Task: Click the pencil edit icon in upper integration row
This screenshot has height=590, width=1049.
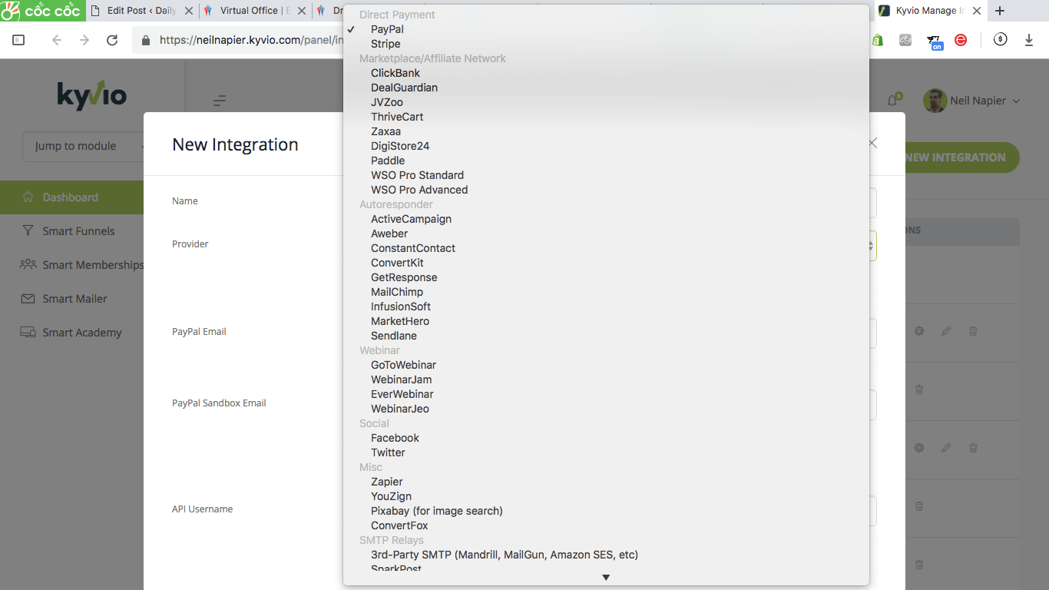Action: coord(946,331)
